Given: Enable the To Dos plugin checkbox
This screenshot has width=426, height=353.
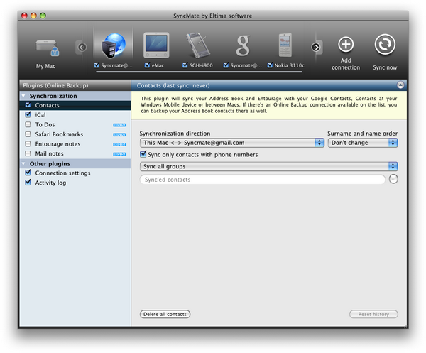Looking at the screenshot, I should coord(28,124).
